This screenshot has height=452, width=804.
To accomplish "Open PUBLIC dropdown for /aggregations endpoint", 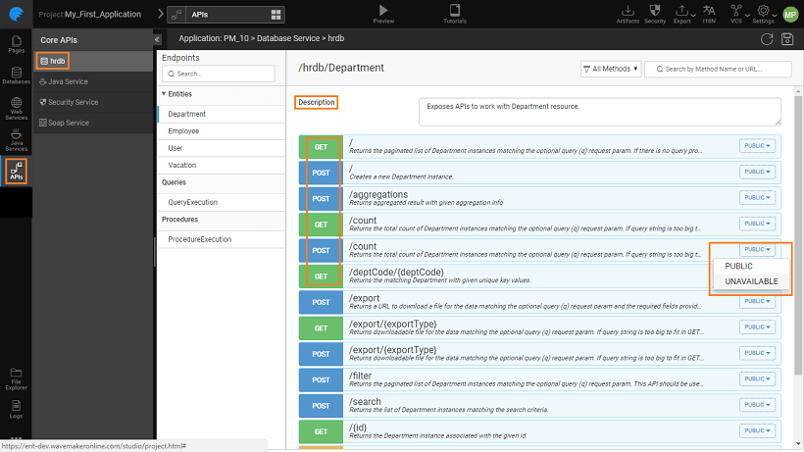I will (756, 197).
